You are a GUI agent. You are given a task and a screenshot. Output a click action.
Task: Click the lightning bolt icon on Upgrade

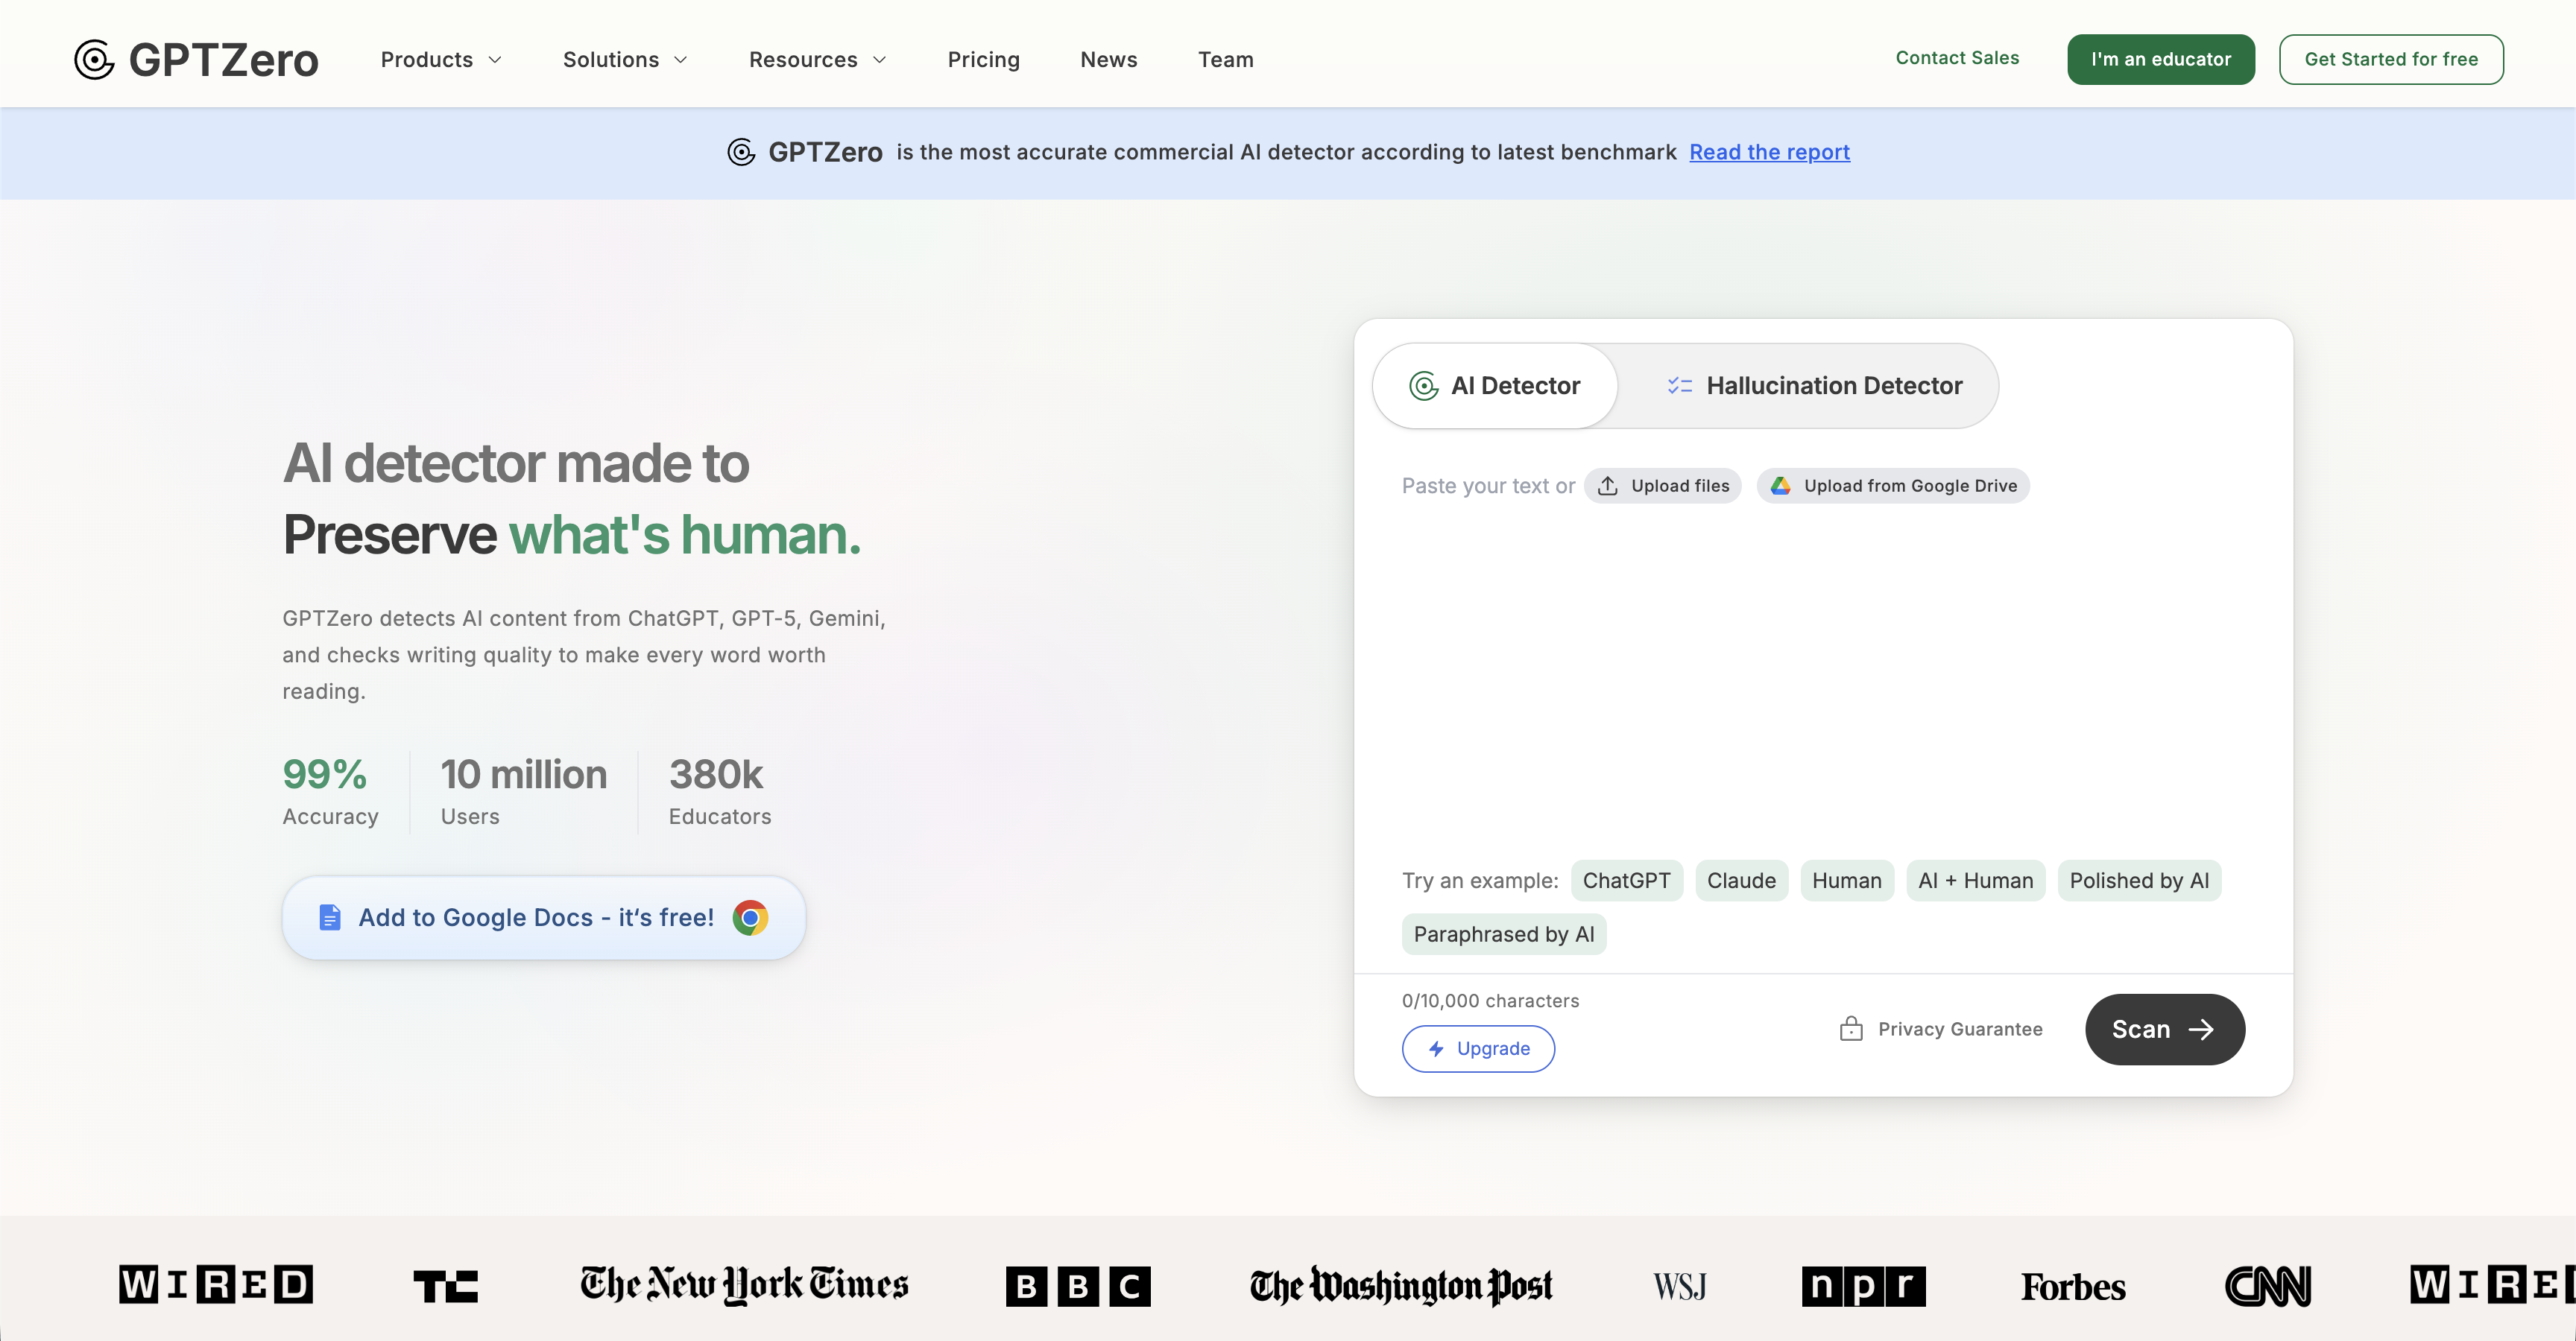(1436, 1048)
